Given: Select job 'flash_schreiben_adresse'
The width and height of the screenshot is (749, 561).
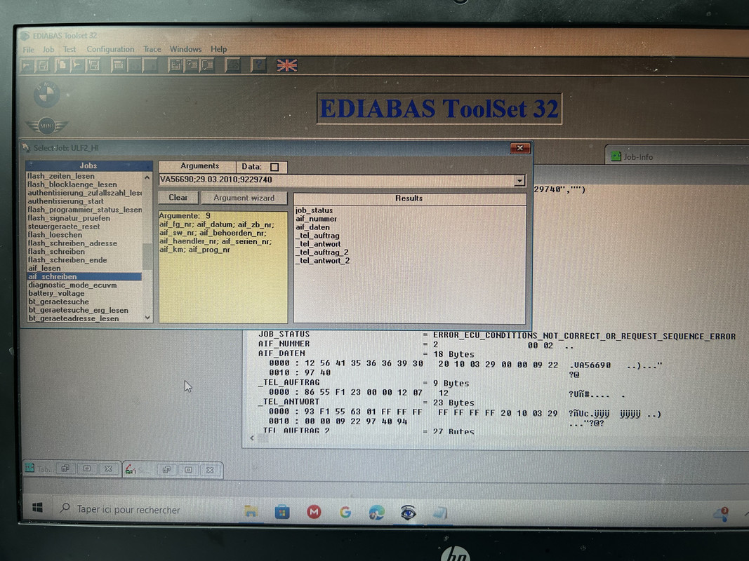Looking at the screenshot, I should point(72,243).
